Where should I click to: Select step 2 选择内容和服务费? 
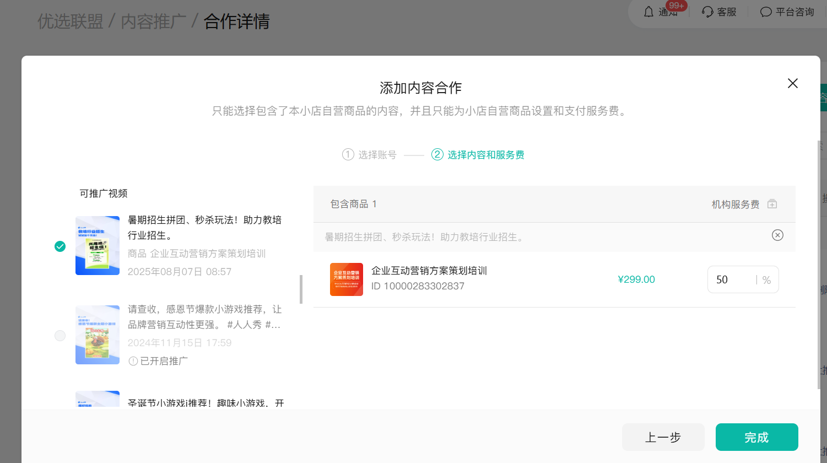[x=478, y=155]
